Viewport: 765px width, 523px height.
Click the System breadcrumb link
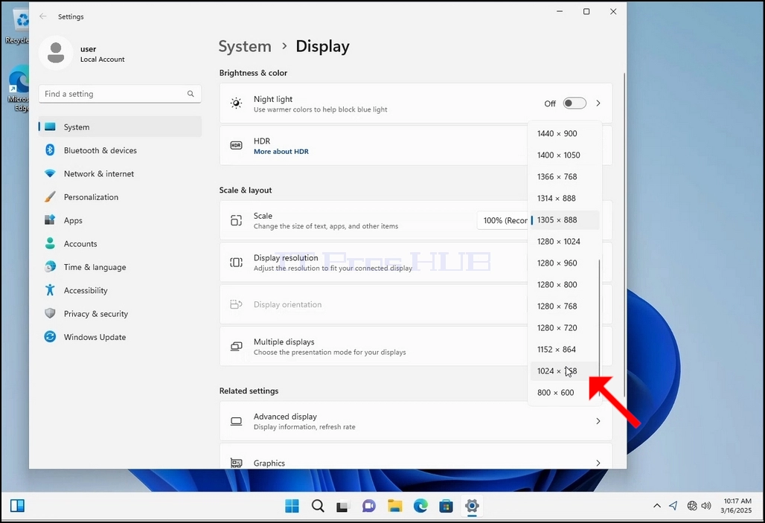pyautogui.click(x=245, y=46)
